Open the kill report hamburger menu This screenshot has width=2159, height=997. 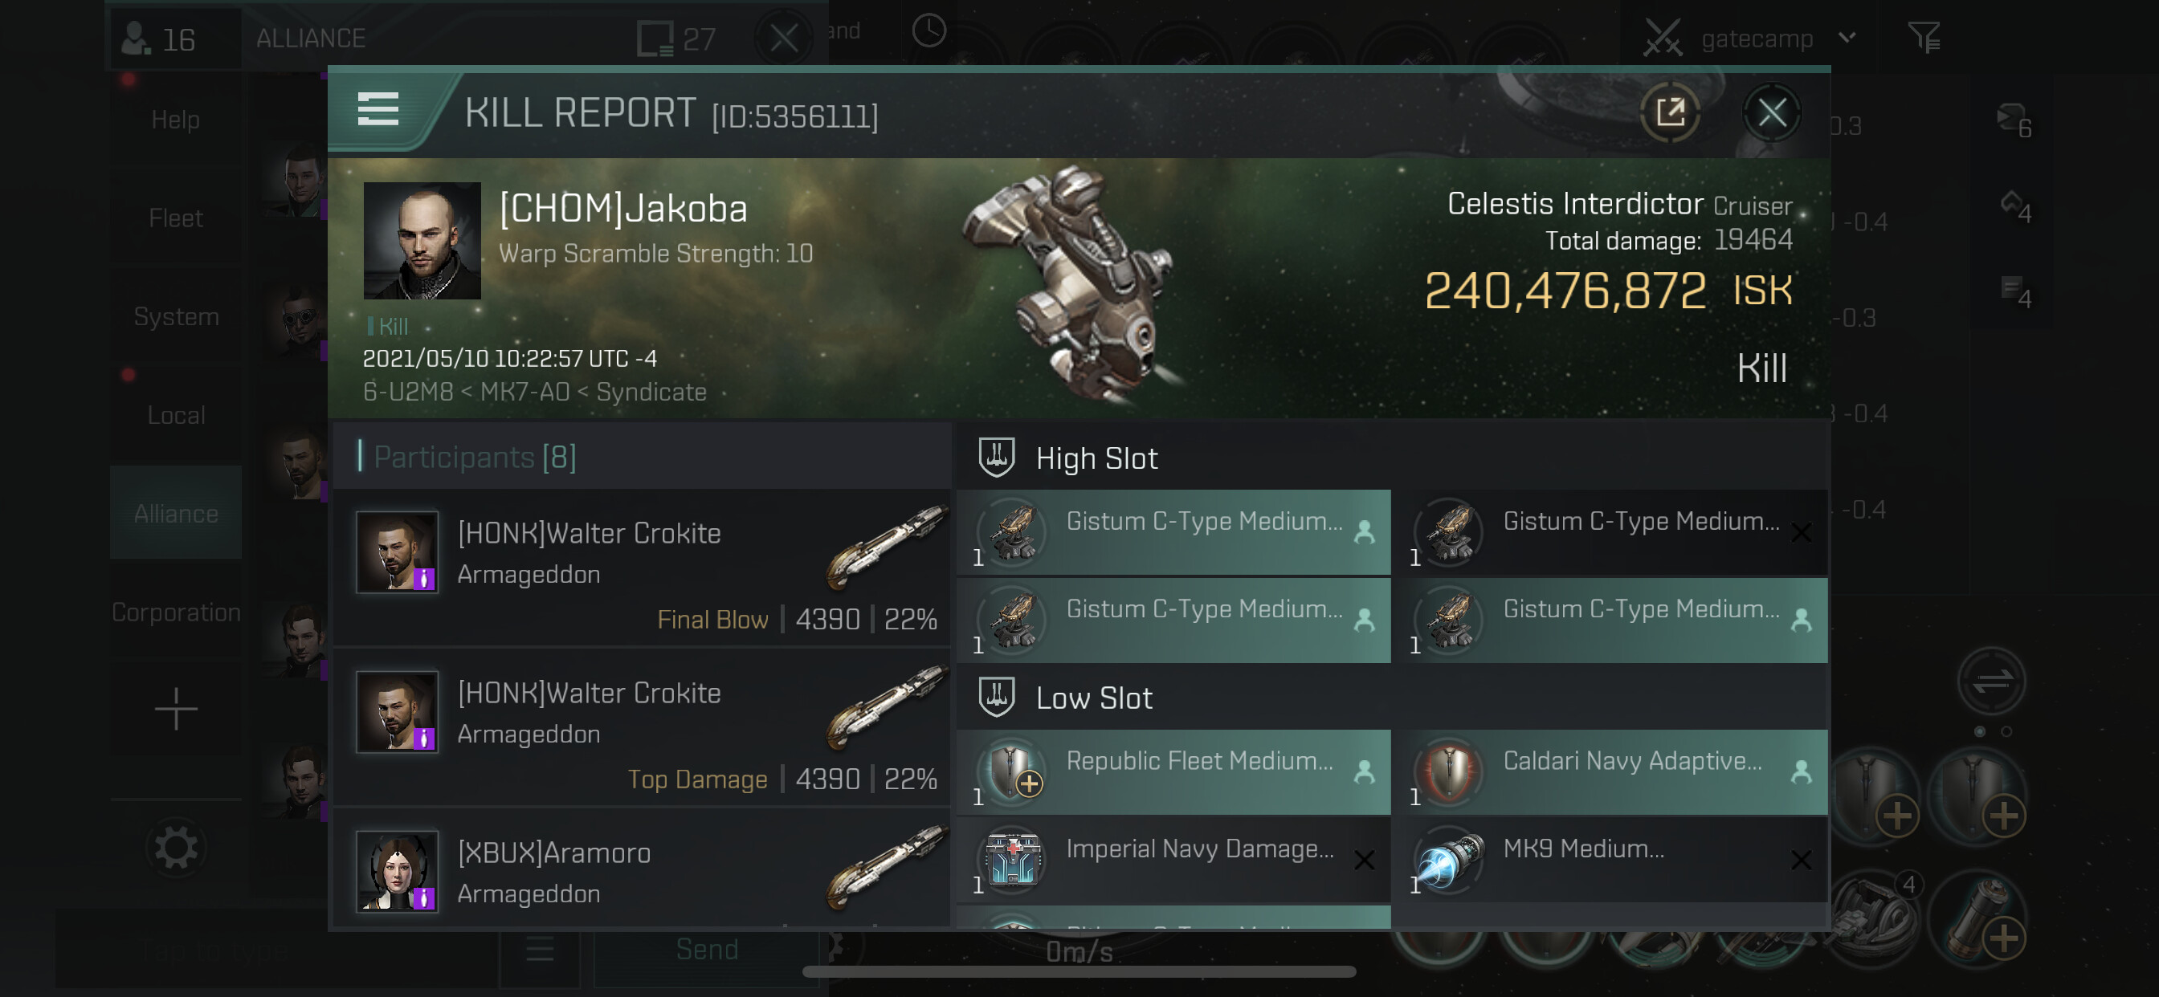[378, 109]
